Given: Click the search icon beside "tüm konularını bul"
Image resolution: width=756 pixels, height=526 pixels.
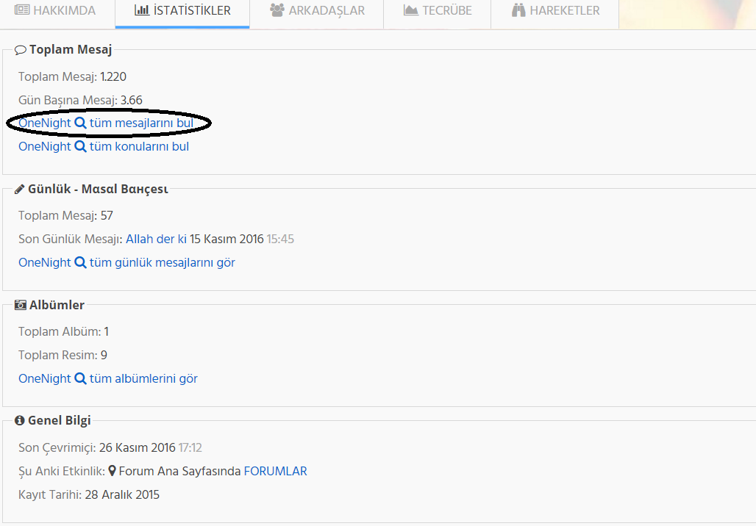Looking at the screenshot, I should click(79, 146).
